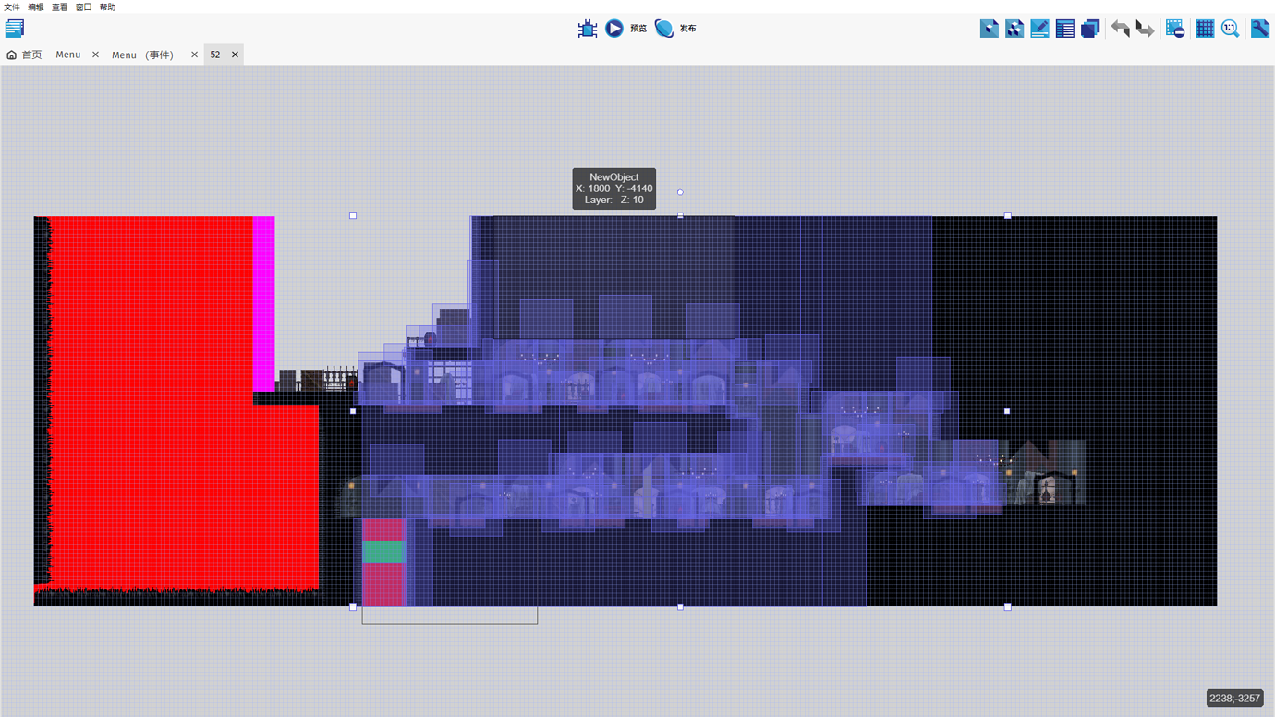Open the 文件 menu
This screenshot has width=1275, height=717.
11,6
